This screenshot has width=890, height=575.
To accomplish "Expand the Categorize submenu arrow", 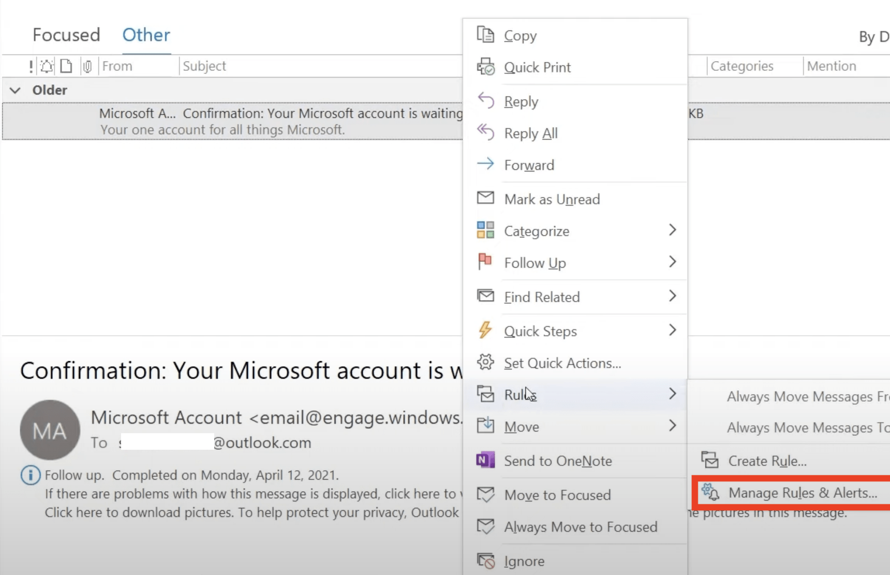I will [x=672, y=230].
